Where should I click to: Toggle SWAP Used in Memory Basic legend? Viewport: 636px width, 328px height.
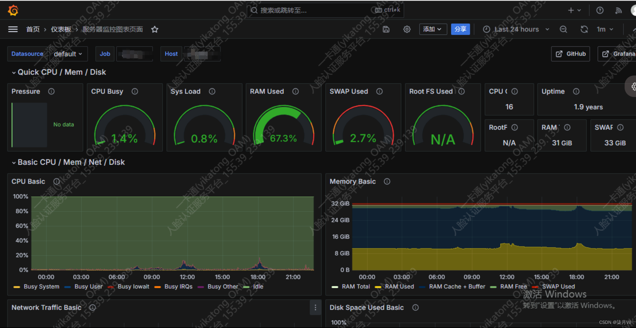[558, 287]
